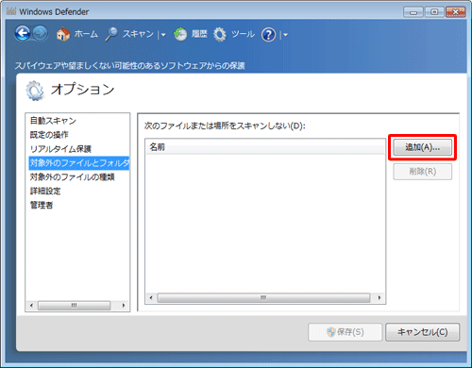
Task: Click the blue help question icon
Action: point(268,35)
